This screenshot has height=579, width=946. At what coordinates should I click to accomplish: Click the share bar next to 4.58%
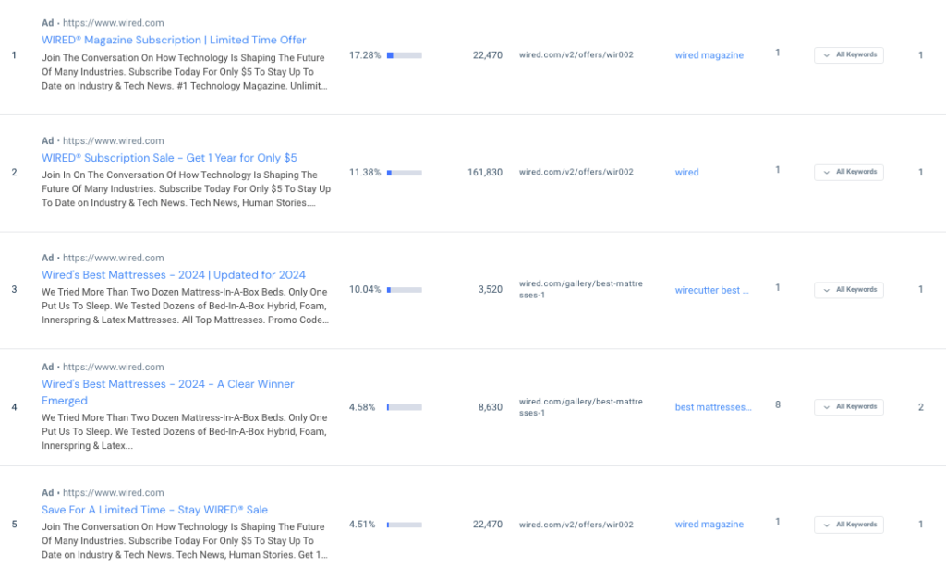[404, 407]
